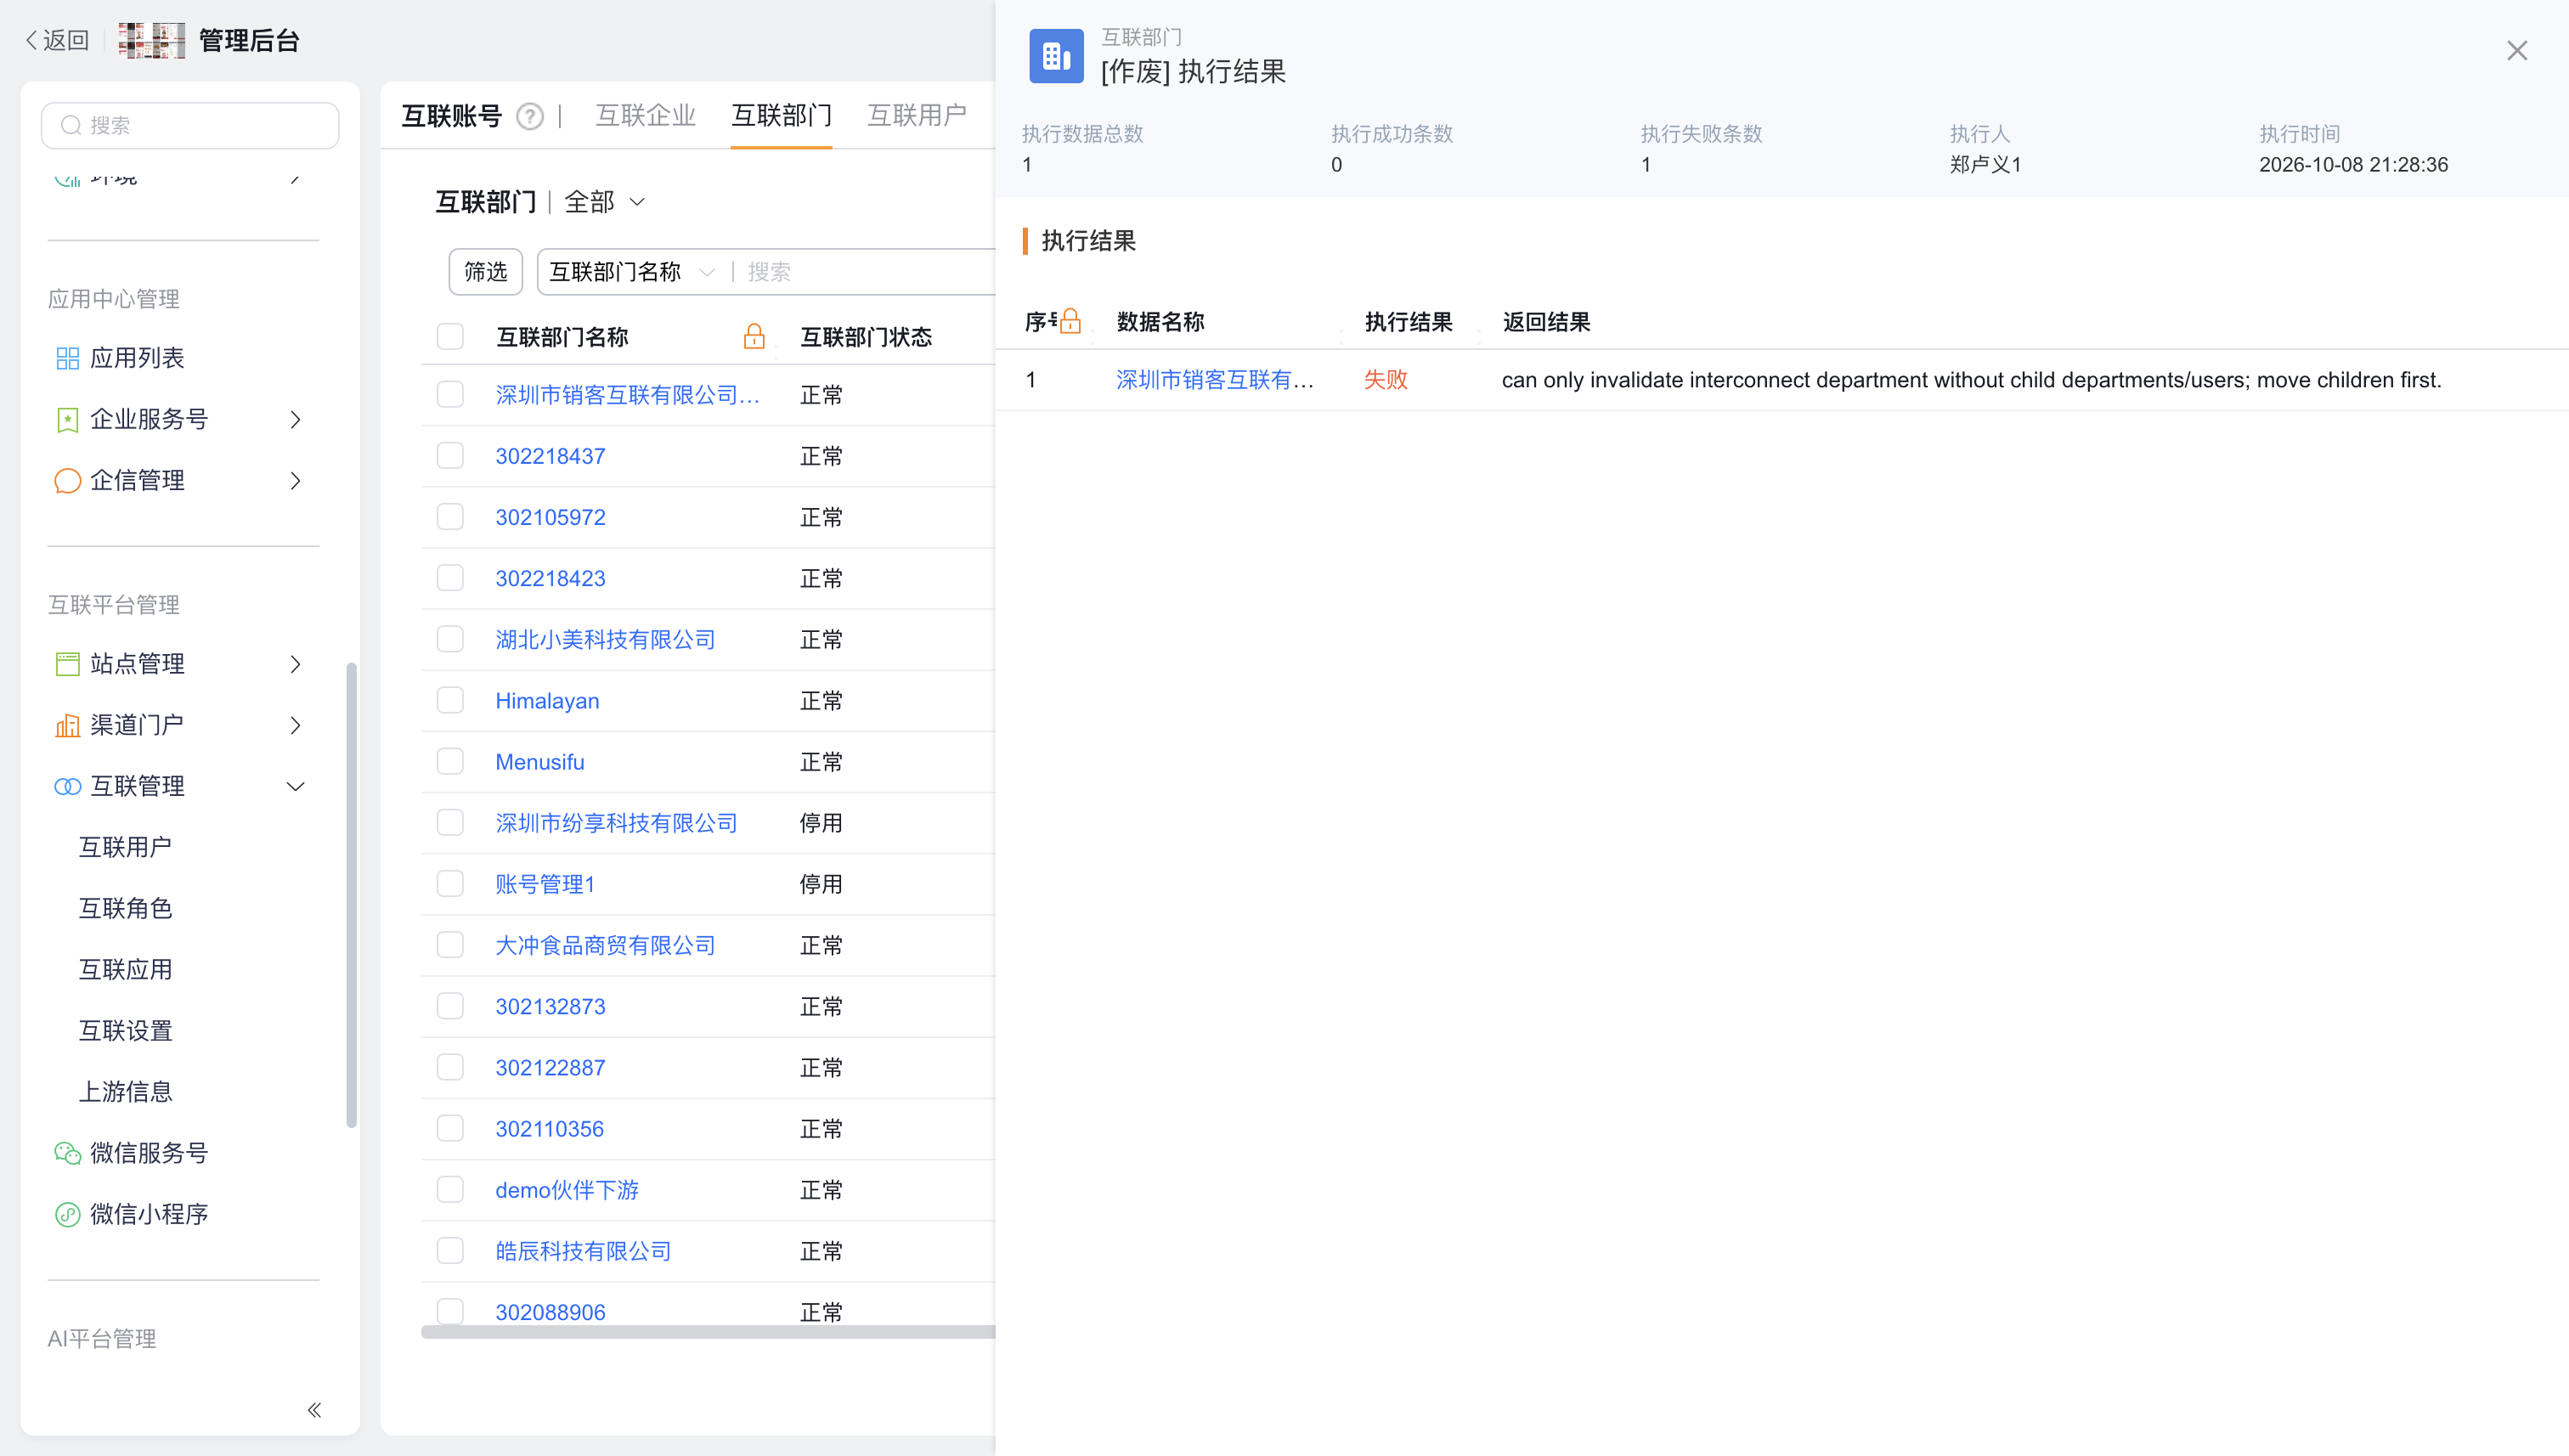Click the 管理后台 logo thumbnail
Image resolution: width=2569 pixels, height=1456 pixels.
151,40
